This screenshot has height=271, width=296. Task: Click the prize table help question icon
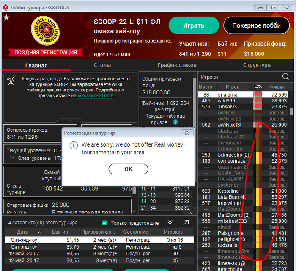pyautogui.click(x=175, y=122)
